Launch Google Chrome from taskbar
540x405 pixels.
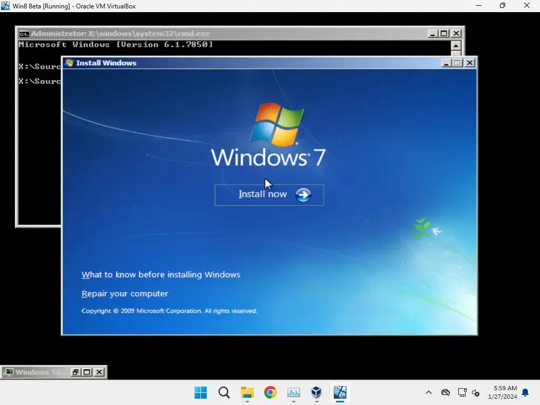pos(271,392)
